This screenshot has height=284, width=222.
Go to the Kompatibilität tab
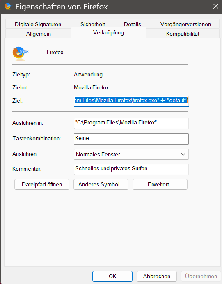click(183, 34)
